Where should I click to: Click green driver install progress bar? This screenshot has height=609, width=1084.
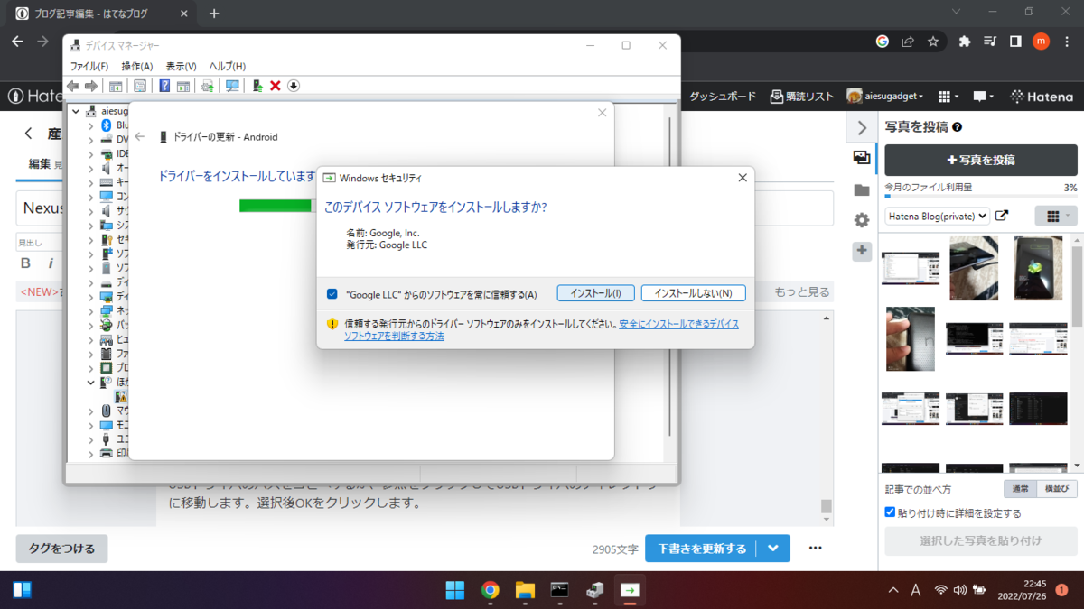point(276,206)
